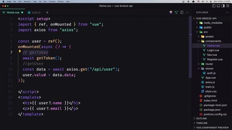This screenshot has width=232, height=130.
Task: Toggle bottom panel layout icon in title bar
Action: coord(218,6)
